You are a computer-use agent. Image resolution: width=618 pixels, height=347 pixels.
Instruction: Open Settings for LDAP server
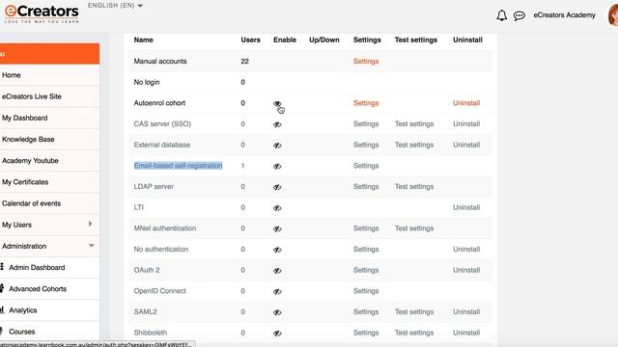point(366,186)
